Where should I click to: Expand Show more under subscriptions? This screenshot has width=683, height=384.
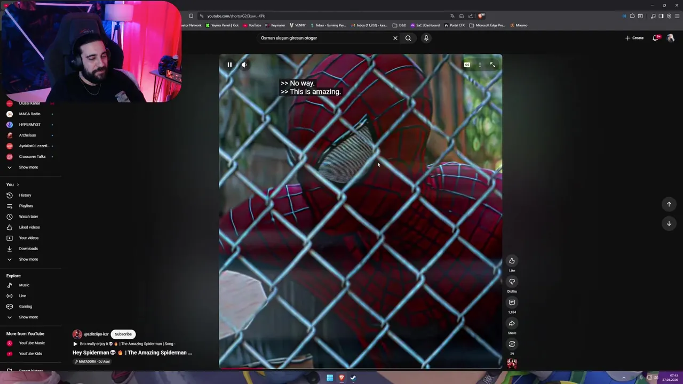28,167
